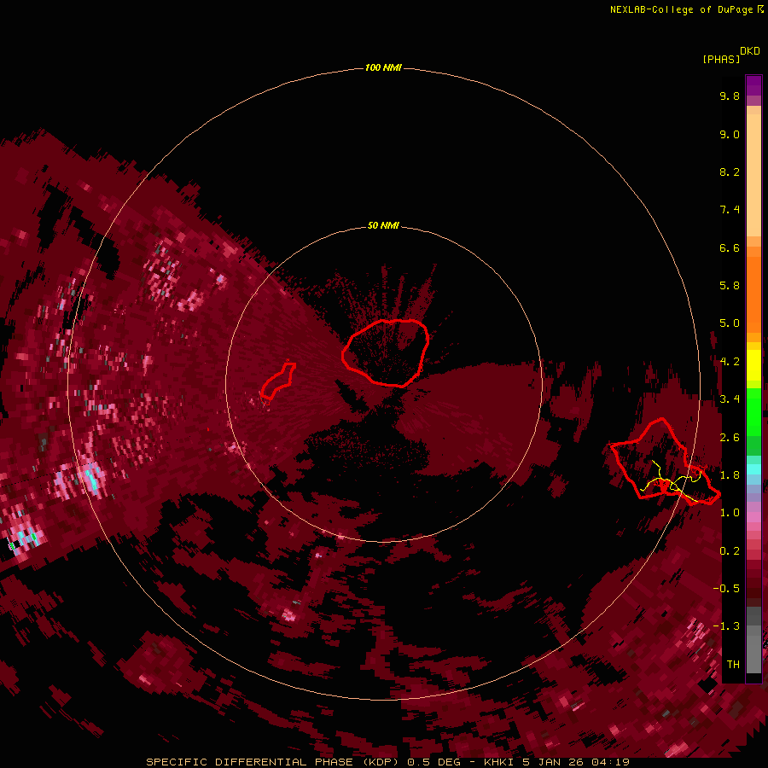Click the 2.6 scale value
The height and width of the screenshot is (768, 768).
coord(730,438)
